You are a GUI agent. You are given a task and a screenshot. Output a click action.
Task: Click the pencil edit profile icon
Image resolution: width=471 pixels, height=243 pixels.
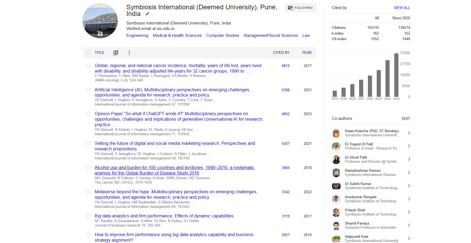147,14
